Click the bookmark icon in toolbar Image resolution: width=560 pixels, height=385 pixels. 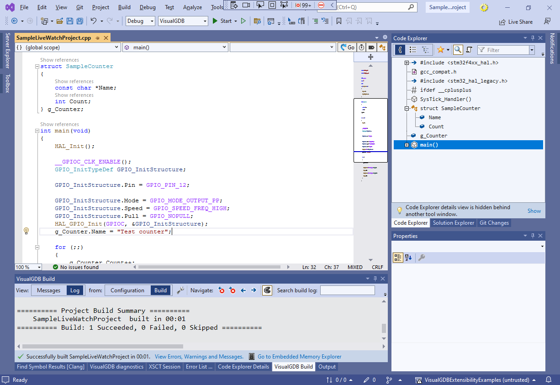click(338, 21)
